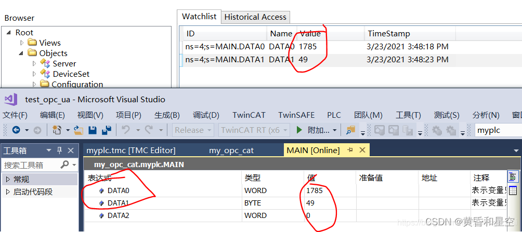Click the navigate forward arrow icon
The image size is (522, 232).
37,130
